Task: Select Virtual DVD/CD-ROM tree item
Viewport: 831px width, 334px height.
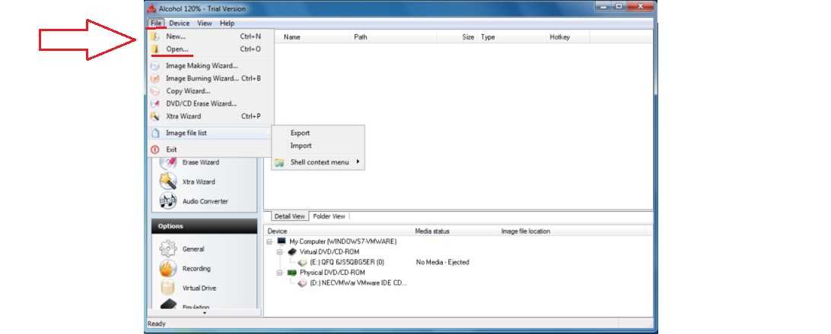Action: tap(329, 252)
